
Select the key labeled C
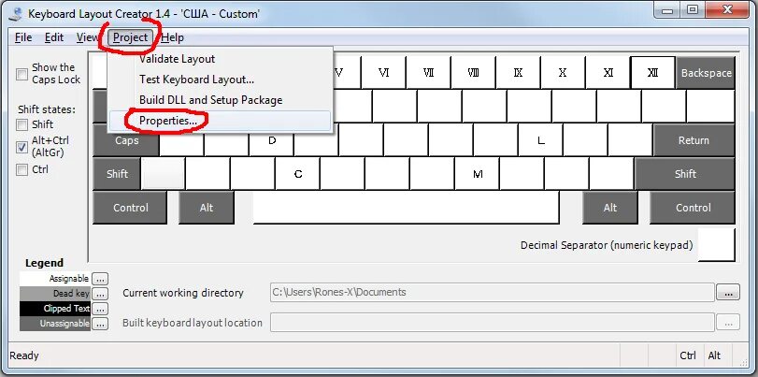click(297, 174)
